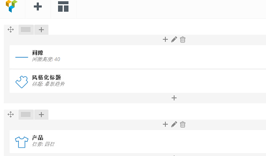Image resolution: width=266 pixels, height=156 pixels.
Task: Prepend element in first column plus
Action: point(165,39)
